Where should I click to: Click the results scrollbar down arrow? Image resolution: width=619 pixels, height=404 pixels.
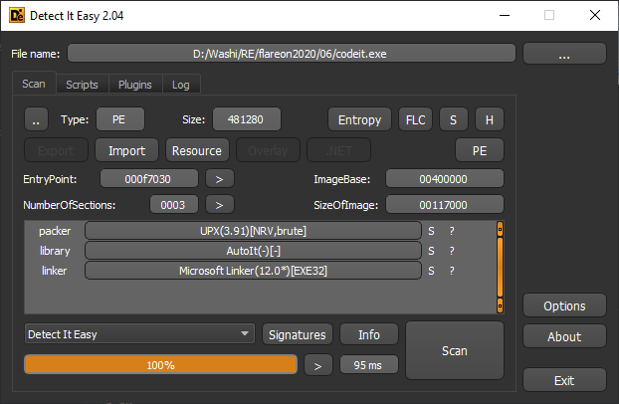pyautogui.click(x=500, y=305)
